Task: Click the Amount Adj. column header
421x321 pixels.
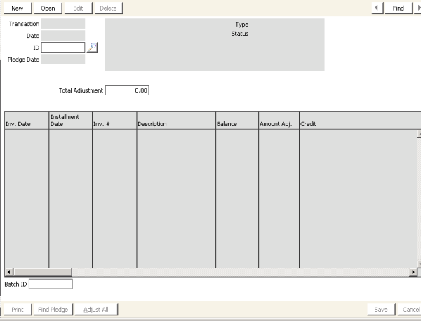Action: 279,121
